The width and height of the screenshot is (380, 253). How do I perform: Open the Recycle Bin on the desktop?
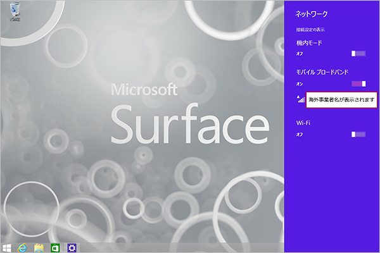pyautogui.click(x=13, y=14)
